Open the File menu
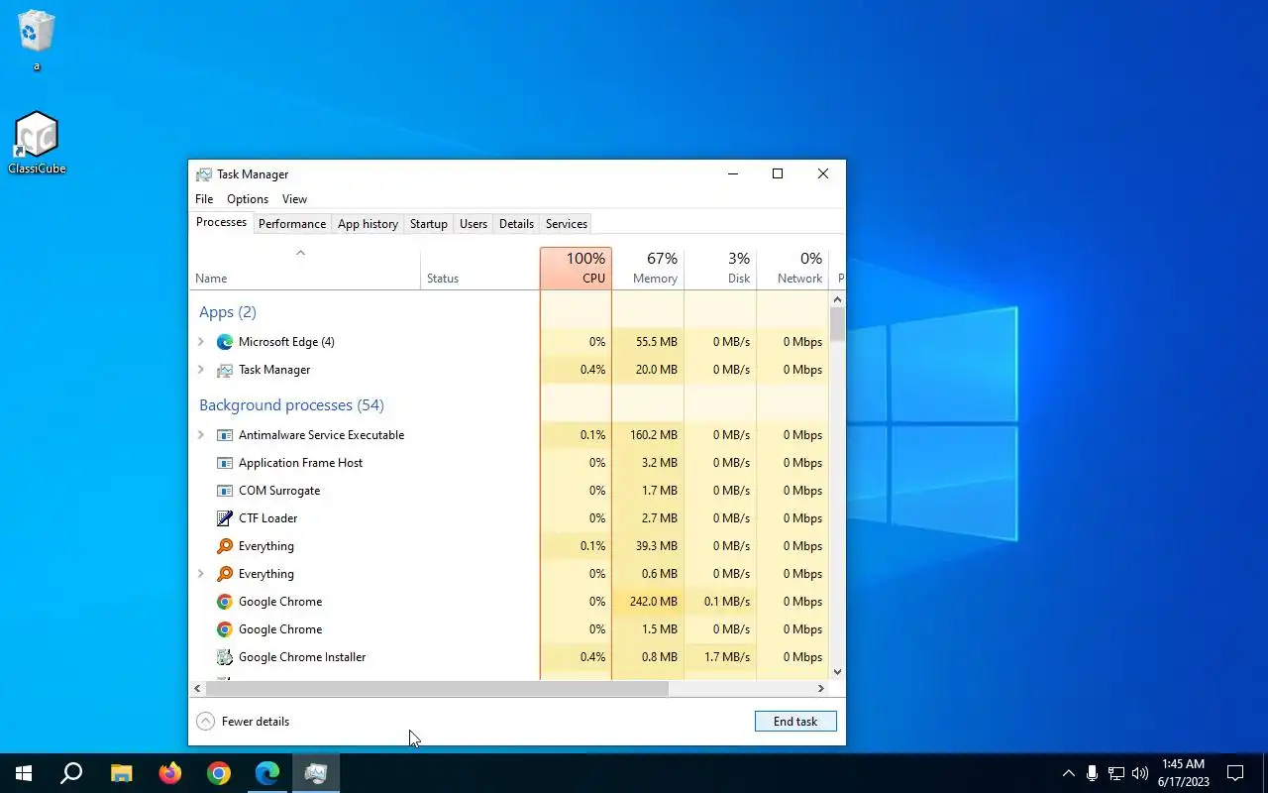This screenshot has height=793, width=1268. point(204,199)
